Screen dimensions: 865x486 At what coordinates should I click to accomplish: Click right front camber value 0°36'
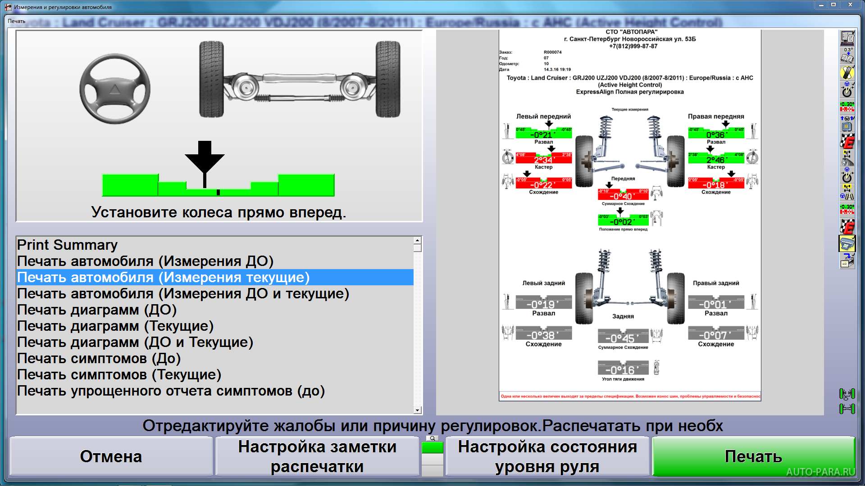coord(716,135)
